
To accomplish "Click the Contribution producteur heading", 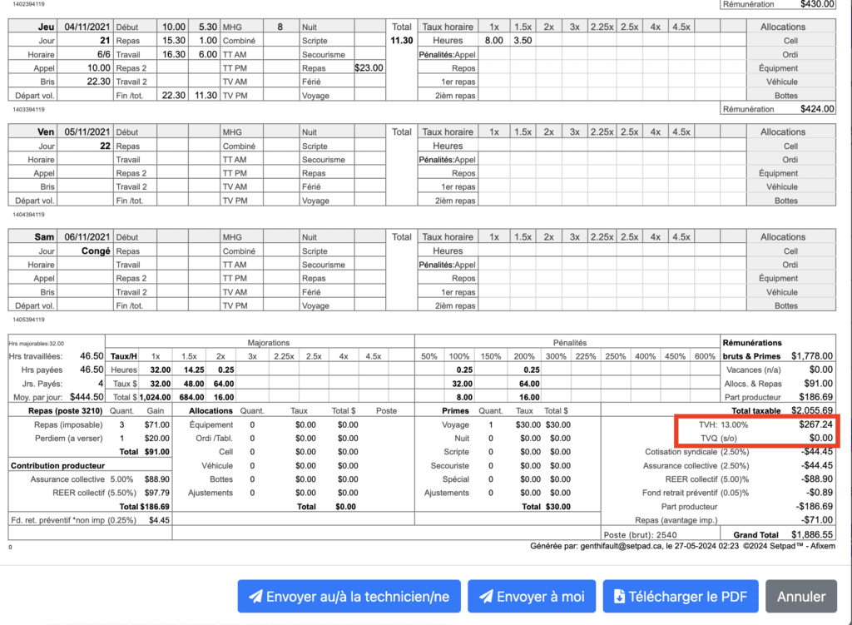I will point(57,466).
